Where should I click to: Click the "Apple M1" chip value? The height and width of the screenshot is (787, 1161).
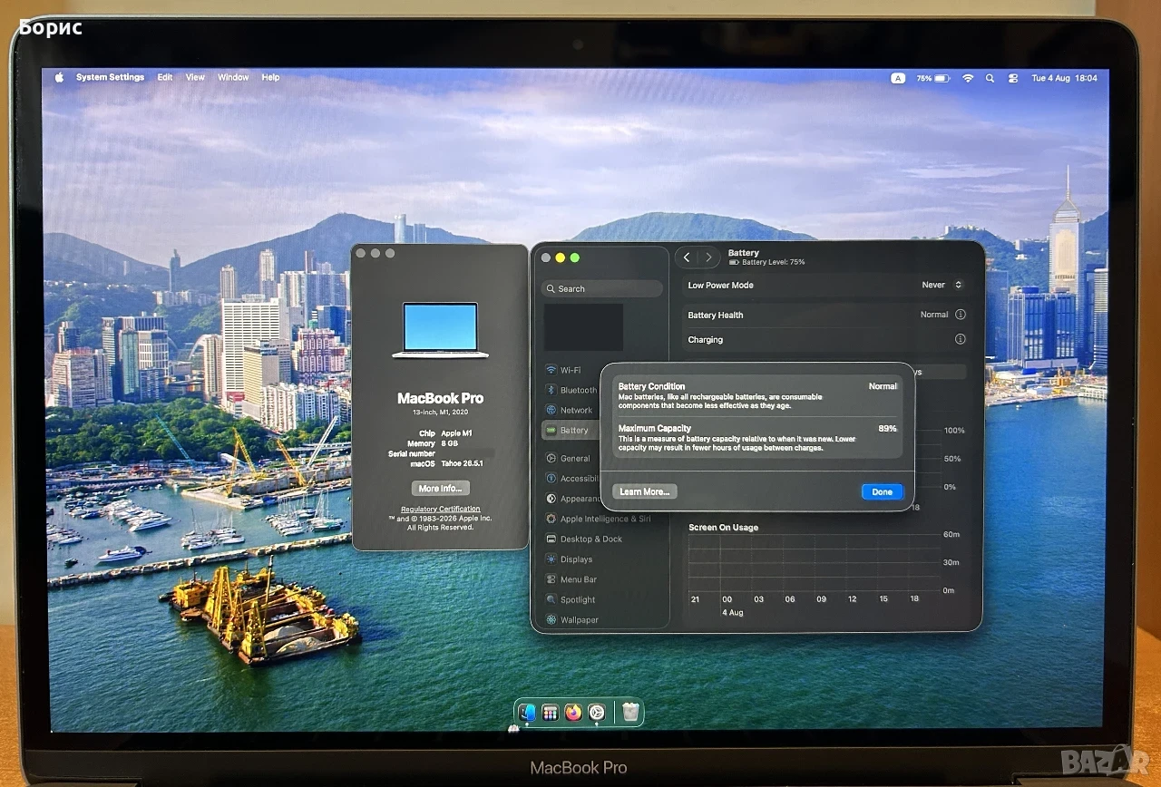tap(457, 433)
